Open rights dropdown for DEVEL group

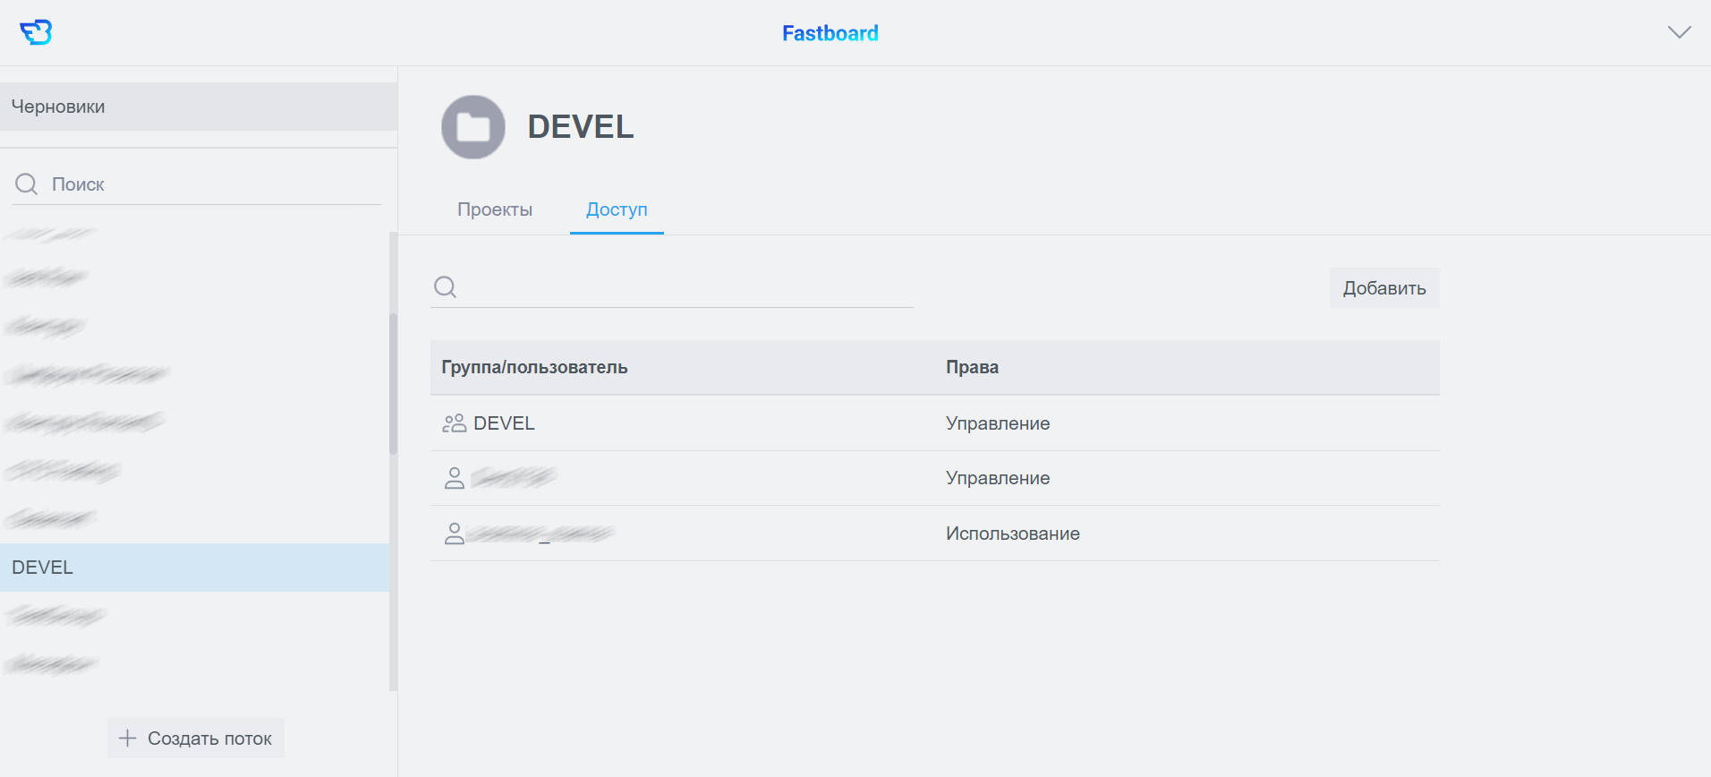[x=997, y=423]
